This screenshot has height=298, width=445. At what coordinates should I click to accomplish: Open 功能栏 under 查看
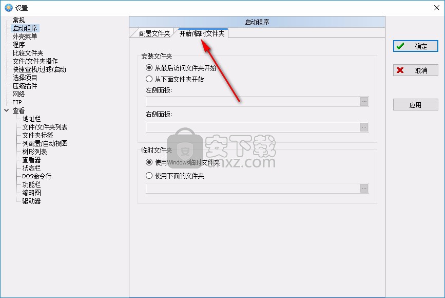click(31, 184)
